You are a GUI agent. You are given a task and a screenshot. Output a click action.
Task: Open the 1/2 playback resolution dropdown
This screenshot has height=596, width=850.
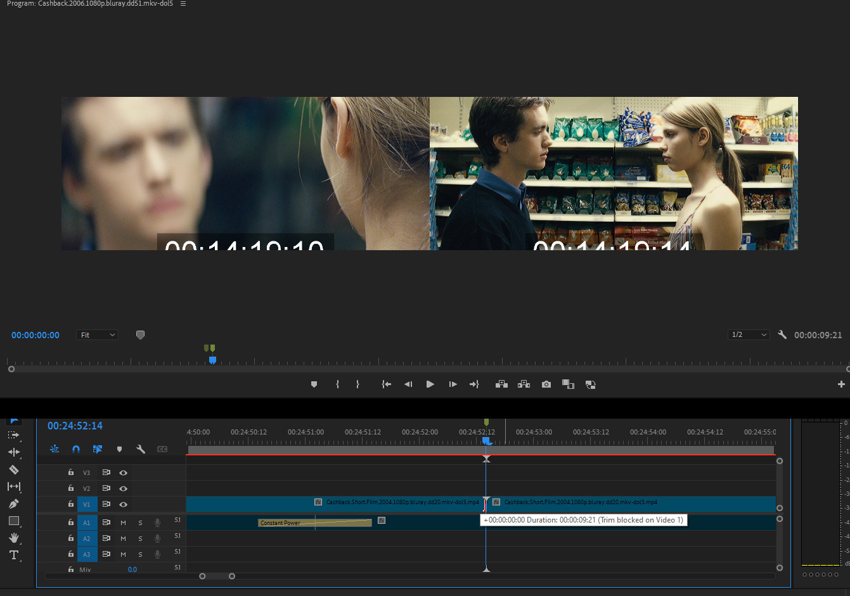point(749,335)
